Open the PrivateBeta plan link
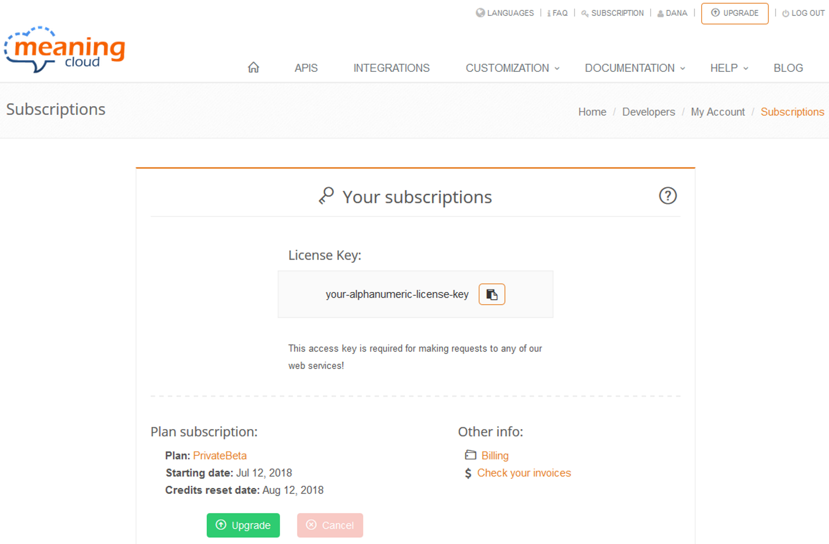The height and width of the screenshot is (544, 829). (x=220, y=455)
